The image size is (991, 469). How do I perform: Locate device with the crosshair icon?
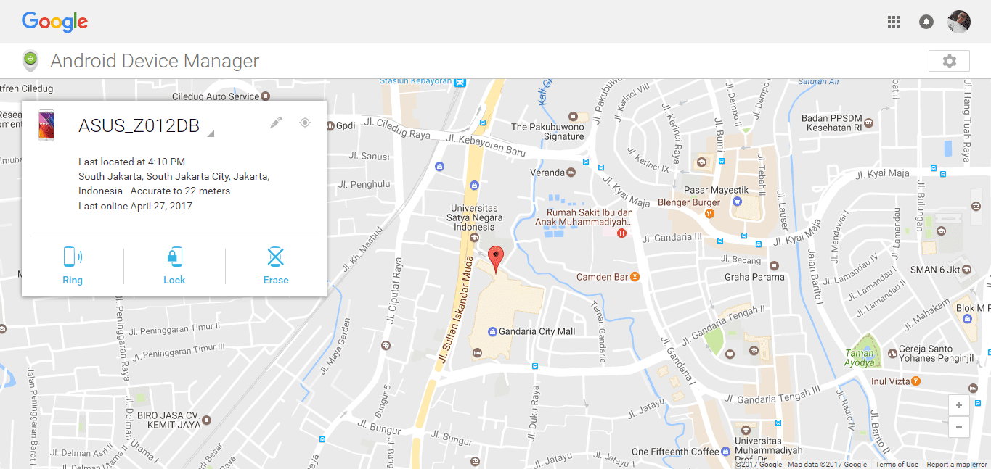(305, 123)
